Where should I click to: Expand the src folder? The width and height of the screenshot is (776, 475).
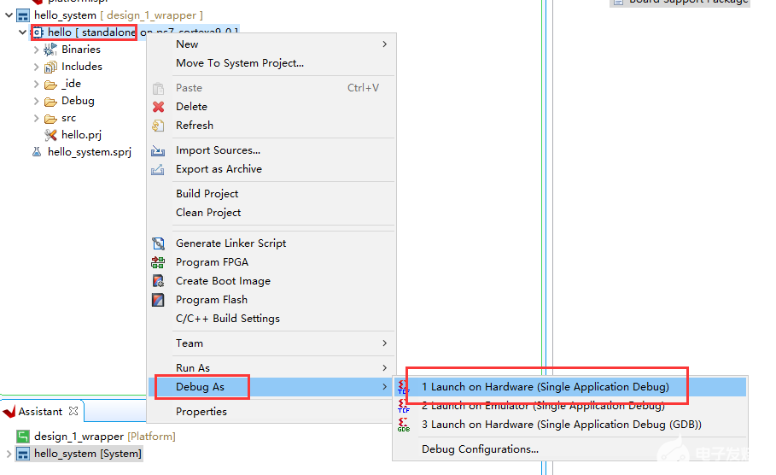tap(36, 119)
